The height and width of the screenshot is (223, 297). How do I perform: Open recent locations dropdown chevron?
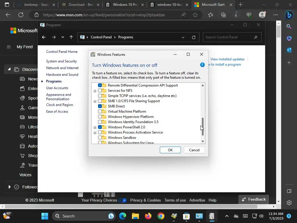click(63, 37)
